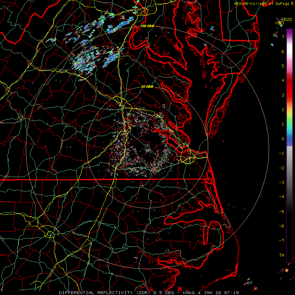Click the TH label on the color scale

(282, 255)
